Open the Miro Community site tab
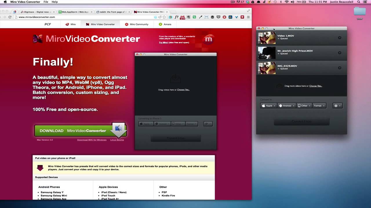The image size is (371, 208). click(x=137, y=24)
